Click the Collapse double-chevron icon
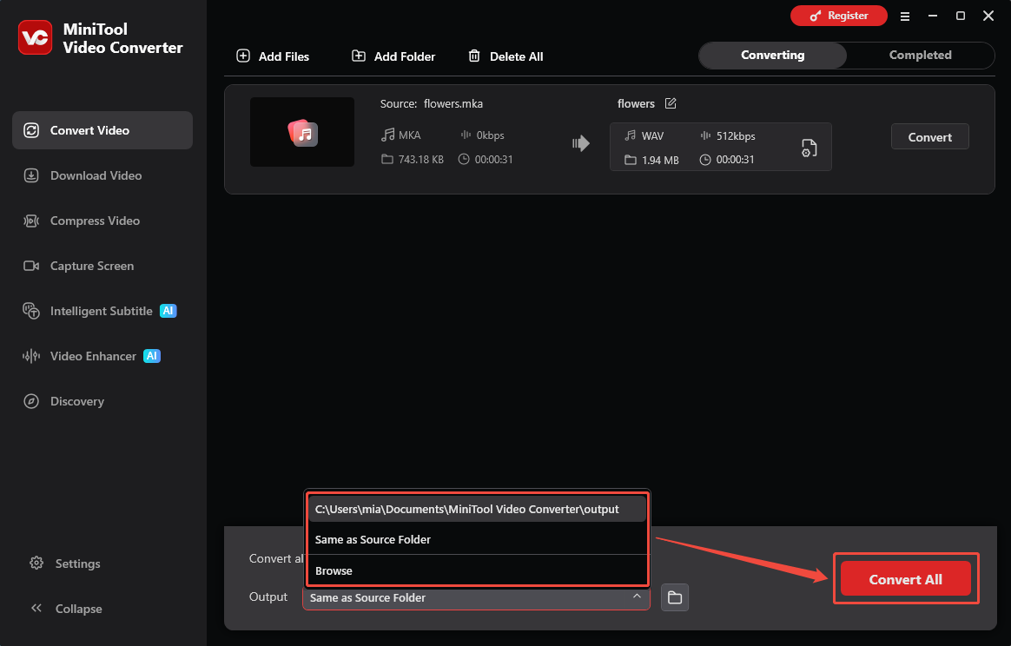This screenshot has height=646, width=1011. pos(36,608)
